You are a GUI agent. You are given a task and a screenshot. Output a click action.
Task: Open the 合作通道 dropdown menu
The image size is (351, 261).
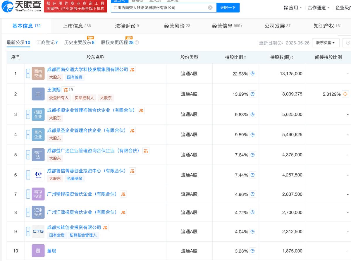319,8
